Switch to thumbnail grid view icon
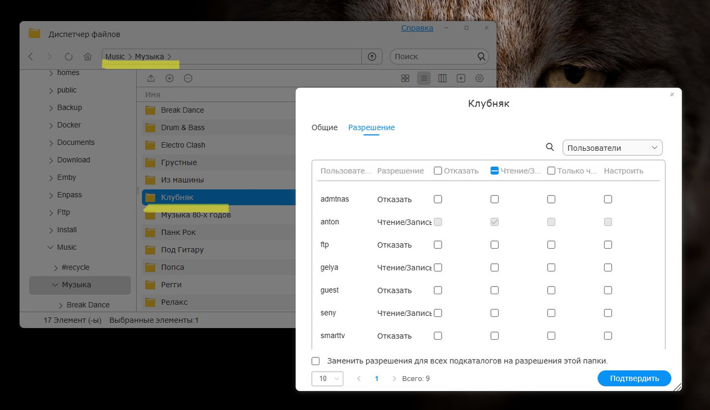This screenshot has height=410, width=710. (x=405, y=79)
